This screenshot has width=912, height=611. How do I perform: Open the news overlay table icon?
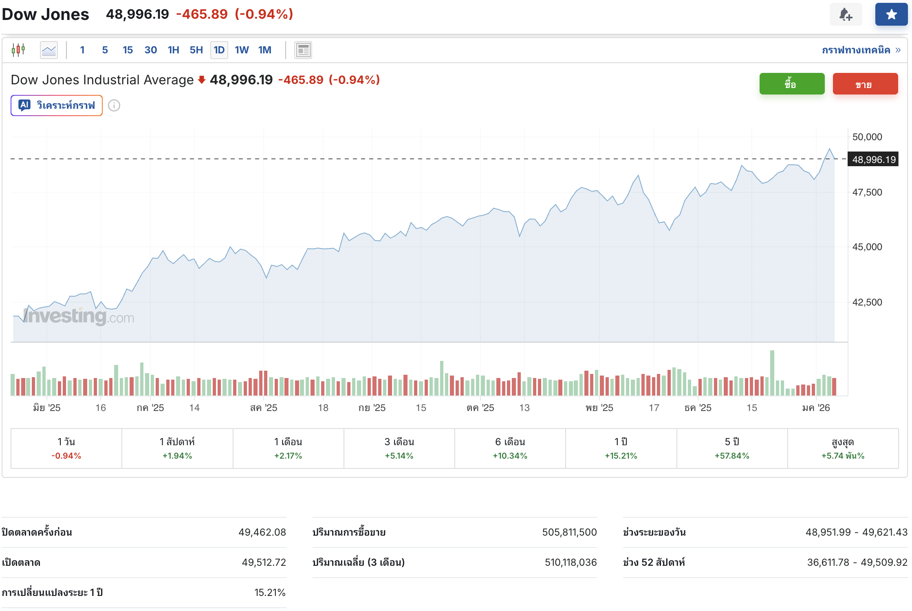coord(303,50)
